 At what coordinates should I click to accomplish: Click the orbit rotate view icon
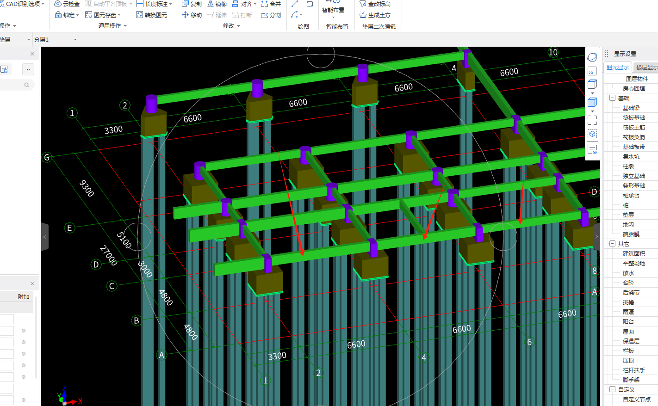coord(592,57)
